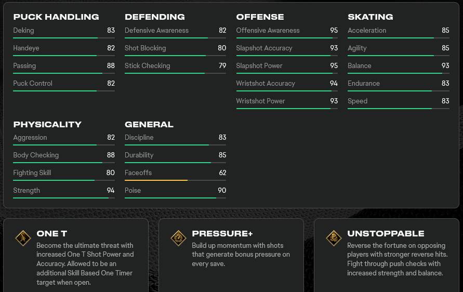This screenshot has height=292, width=463.
Task: Select the PRESSURE+ ability title
Action: [x=222, y=233]
